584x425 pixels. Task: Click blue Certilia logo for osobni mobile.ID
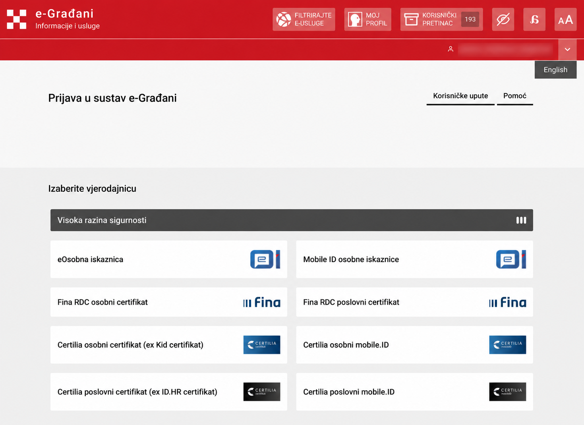(x=508, y=345)
